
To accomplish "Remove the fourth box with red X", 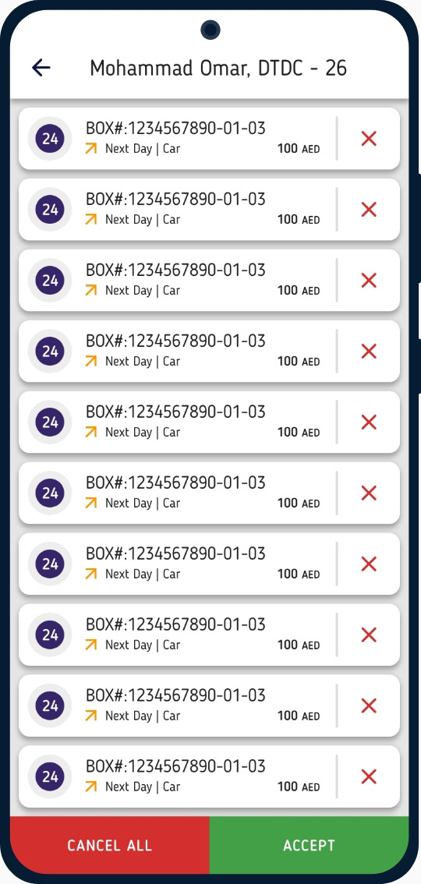I will [369, 352].
